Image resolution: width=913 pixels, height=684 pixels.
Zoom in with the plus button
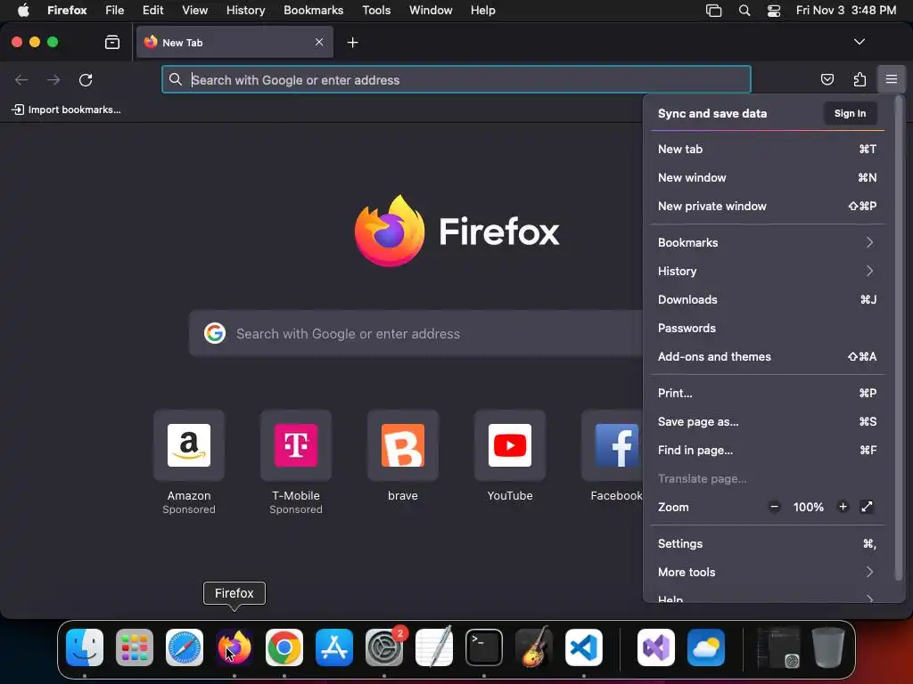[x=843, y=507]
